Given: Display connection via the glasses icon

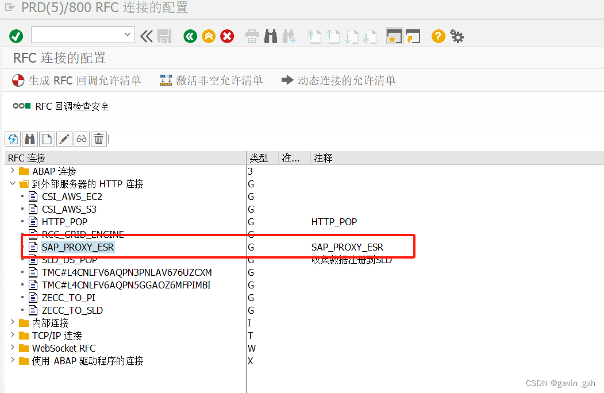Looking at the screenshot, I should [x=81, y=138].
